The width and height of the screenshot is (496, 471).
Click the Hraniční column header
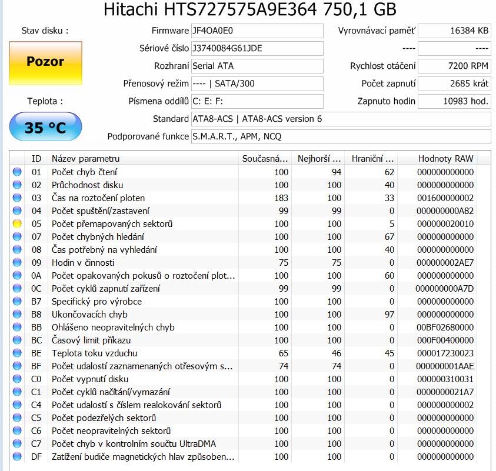click(372, 158)
